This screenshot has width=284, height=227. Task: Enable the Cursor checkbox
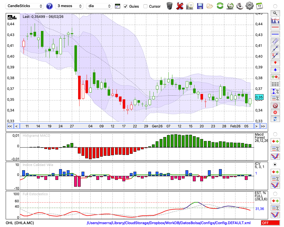pos(145,6)
